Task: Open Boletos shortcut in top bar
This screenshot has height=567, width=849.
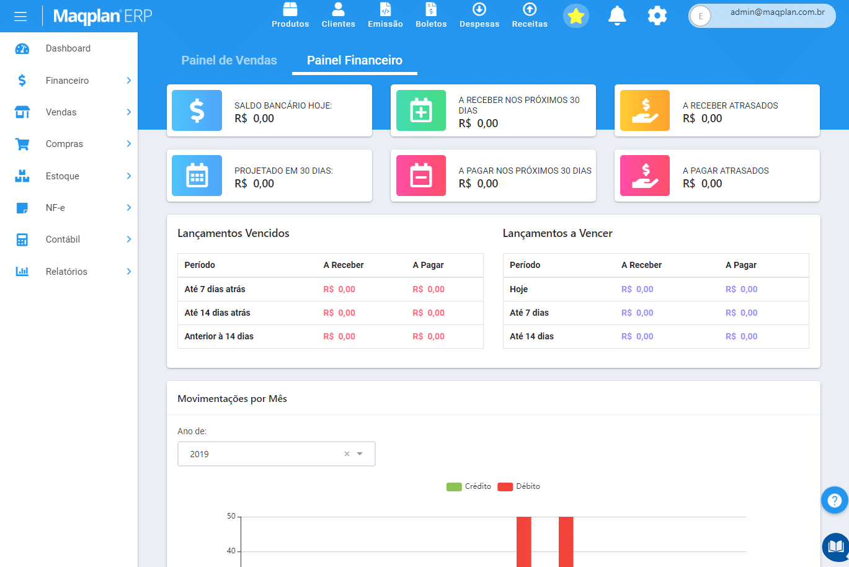Action: [431, 16]
